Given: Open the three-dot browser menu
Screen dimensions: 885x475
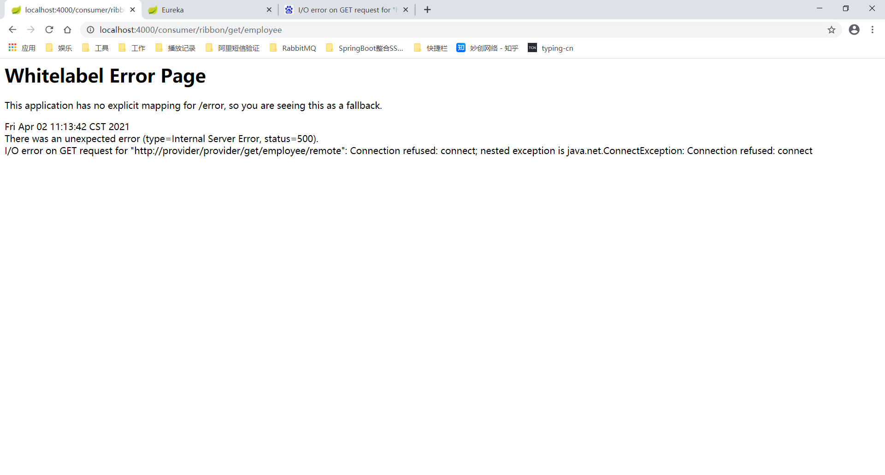Looking at the screenshot, I should (873, 30).
